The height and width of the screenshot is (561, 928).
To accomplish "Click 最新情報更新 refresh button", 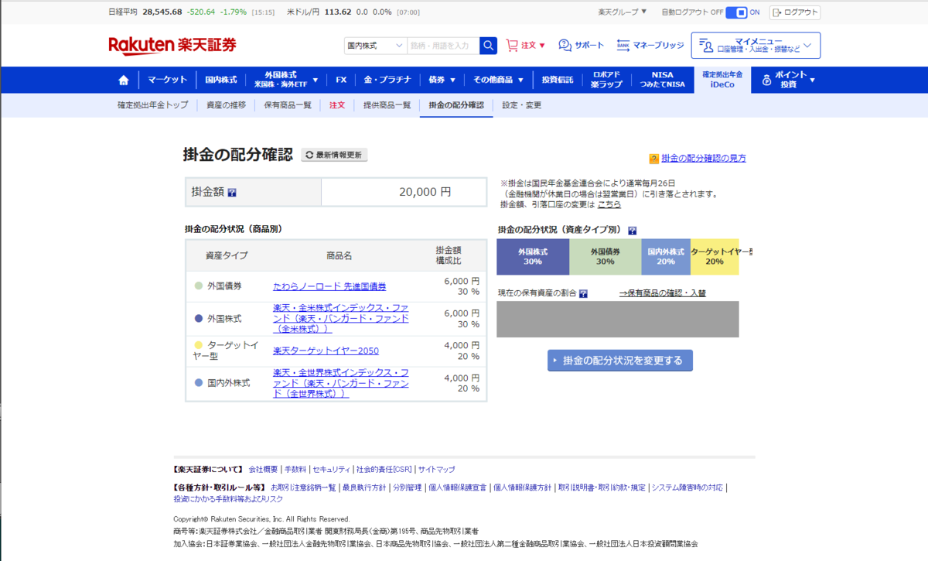I will click(334, 155).
